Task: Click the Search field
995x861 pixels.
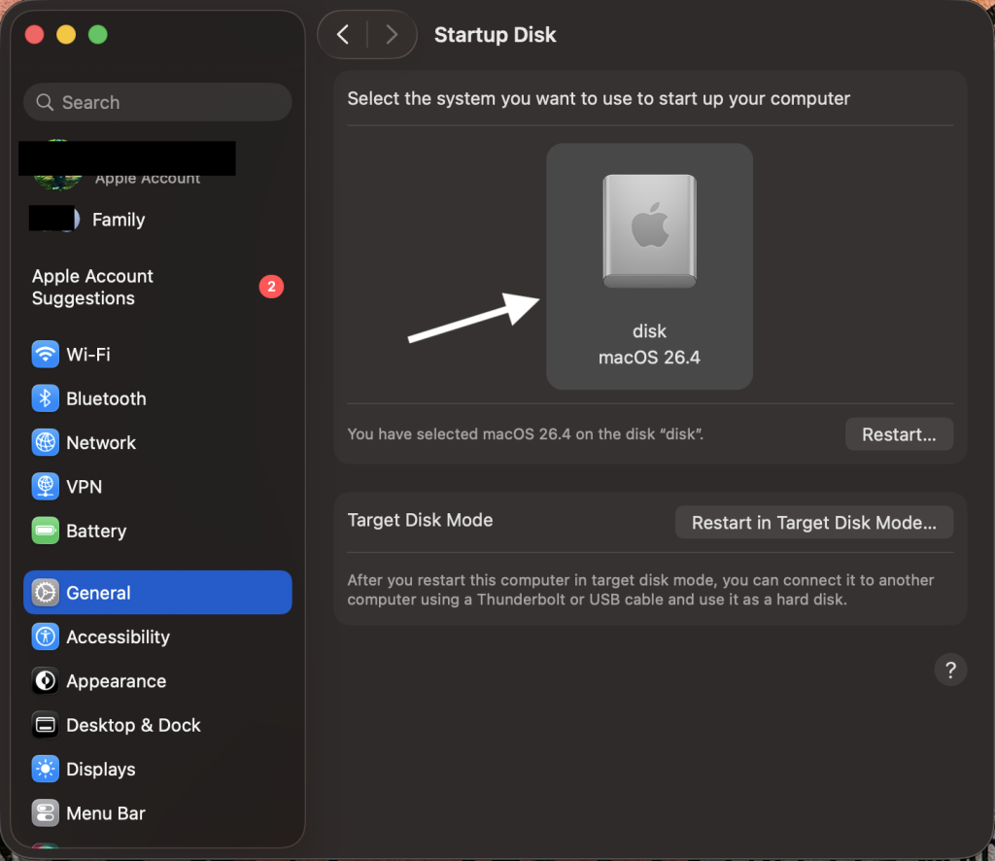Action: [x=157, y=102]
